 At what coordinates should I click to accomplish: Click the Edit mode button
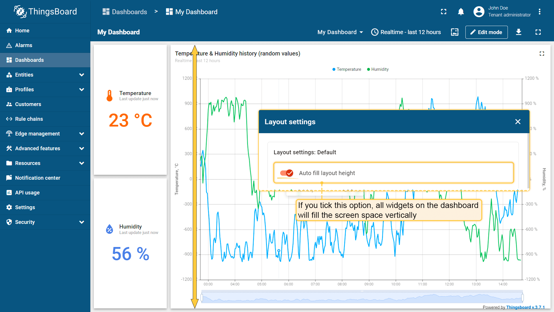(486, 32)
